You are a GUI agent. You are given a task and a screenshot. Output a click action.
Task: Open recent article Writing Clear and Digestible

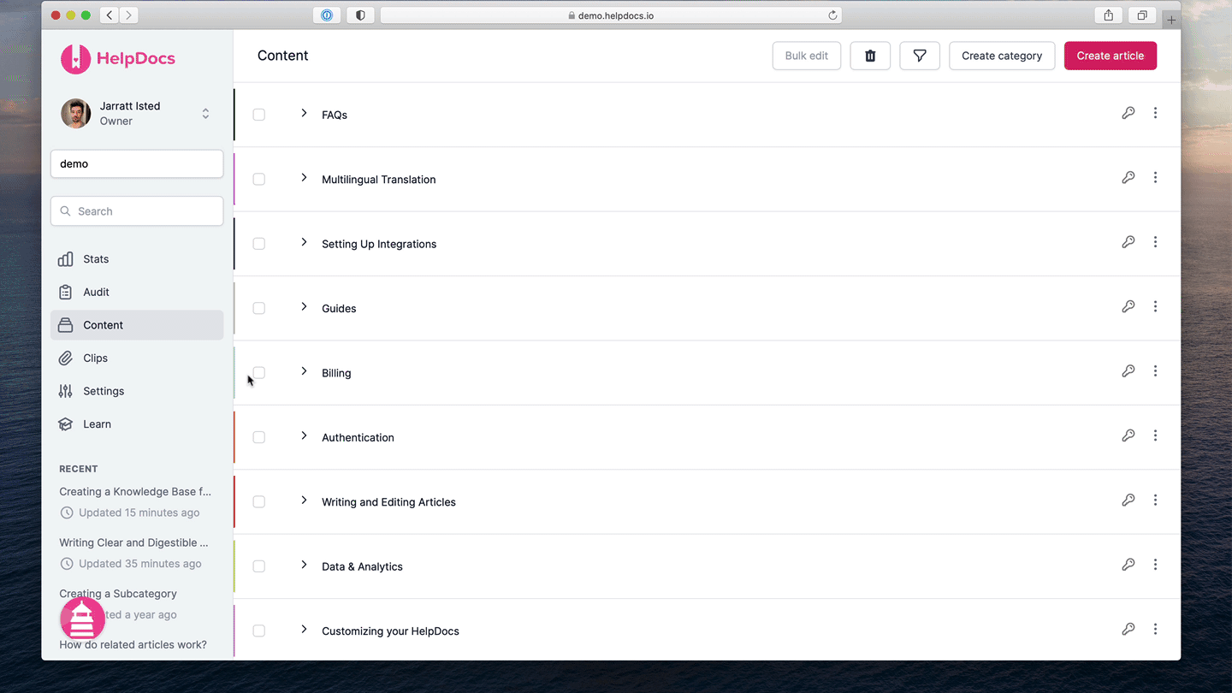(133, 542)
